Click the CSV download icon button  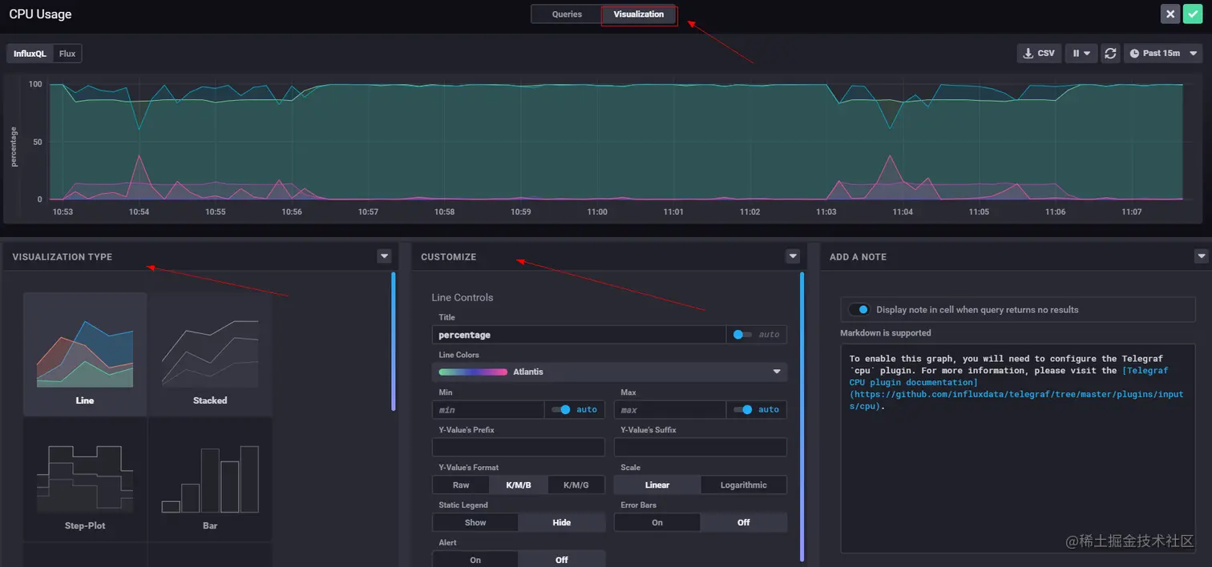pos(1039,53)
